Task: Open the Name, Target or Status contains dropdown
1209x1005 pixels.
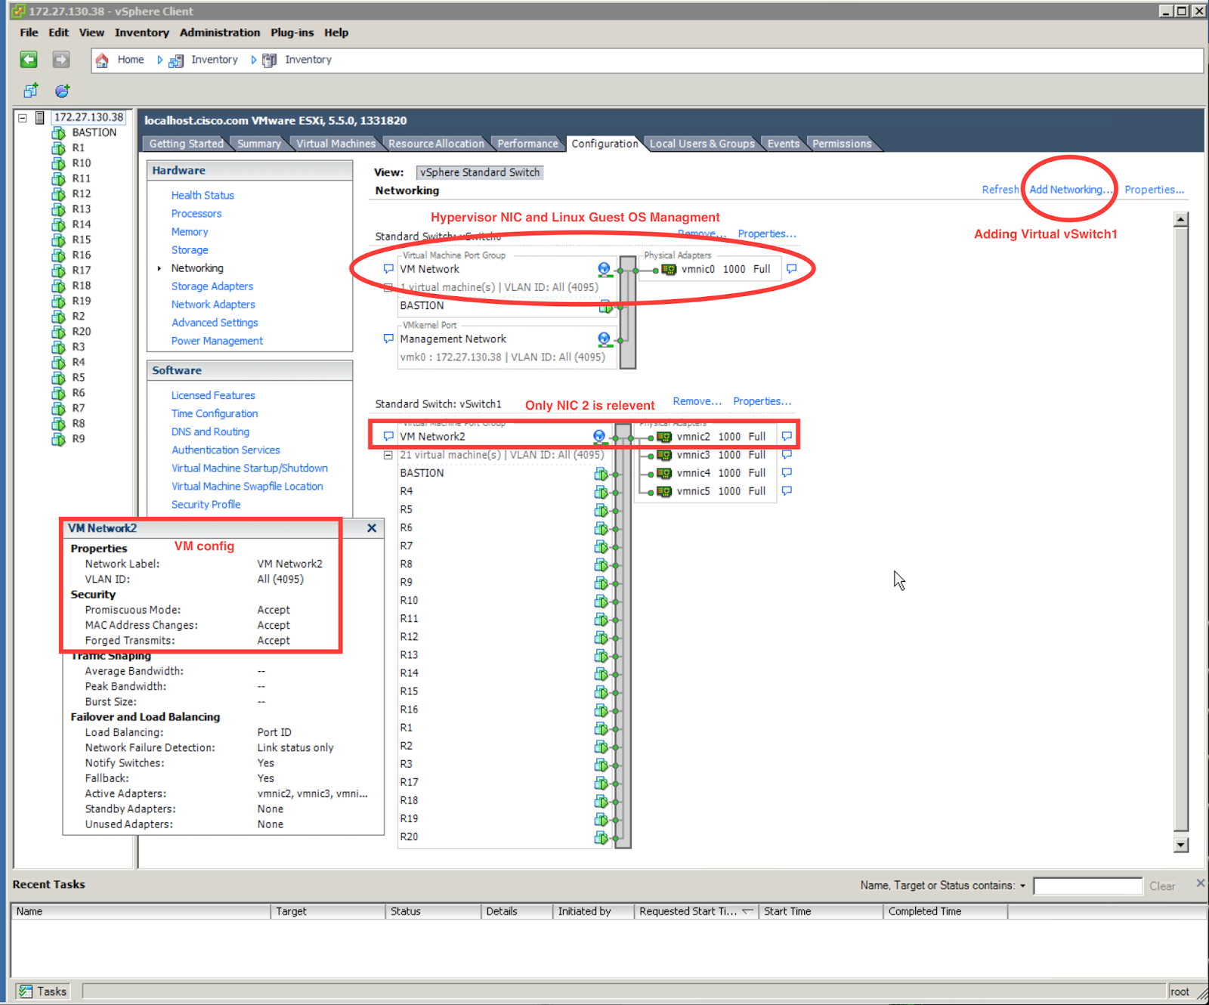Action: tap(1024, 885)
